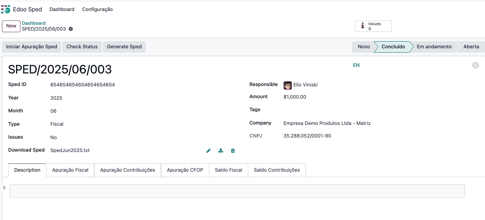
Task: Click Elio Viniski's avatar
Action: (287, 85)
